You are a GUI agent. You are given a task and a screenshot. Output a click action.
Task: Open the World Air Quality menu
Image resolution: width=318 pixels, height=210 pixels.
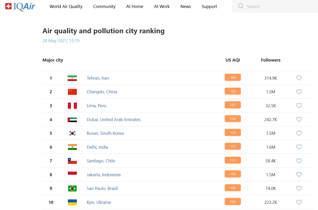point(66,6)
